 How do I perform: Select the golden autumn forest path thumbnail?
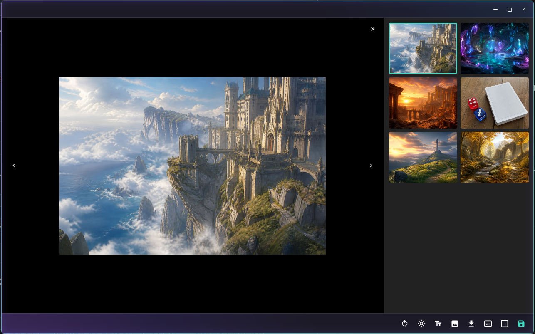[495, 157]
